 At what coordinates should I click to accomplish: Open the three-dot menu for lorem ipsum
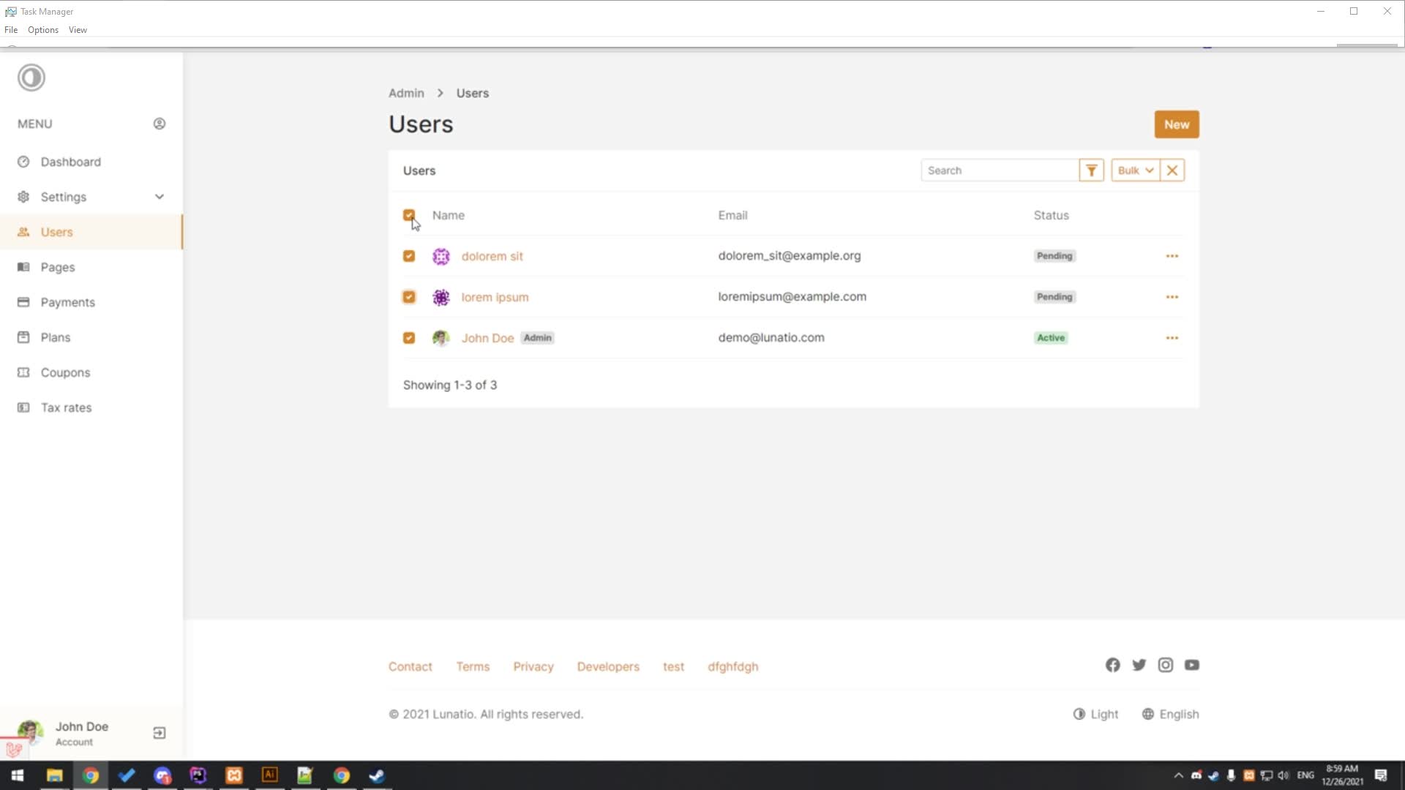[x=1172, y=297]
